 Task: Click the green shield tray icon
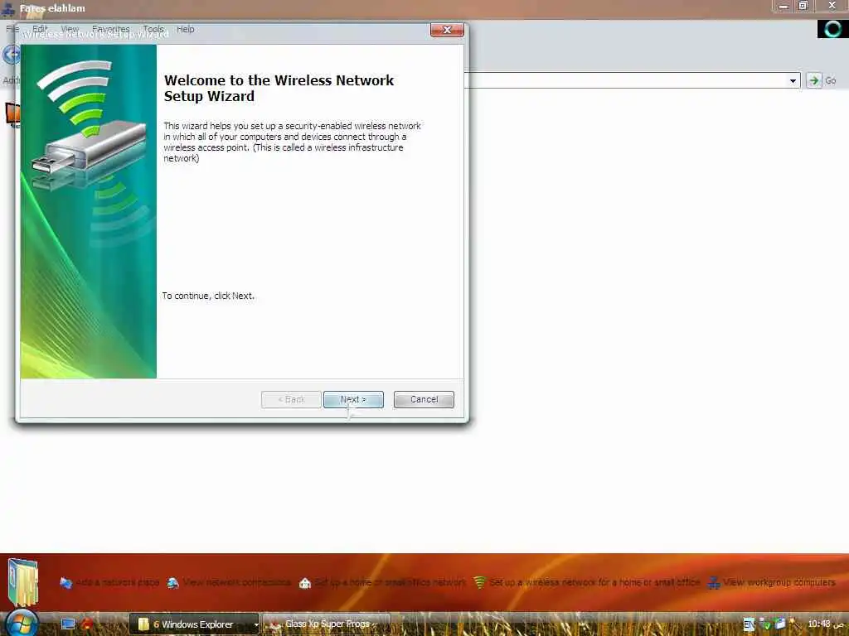click(x=764, y=624)
